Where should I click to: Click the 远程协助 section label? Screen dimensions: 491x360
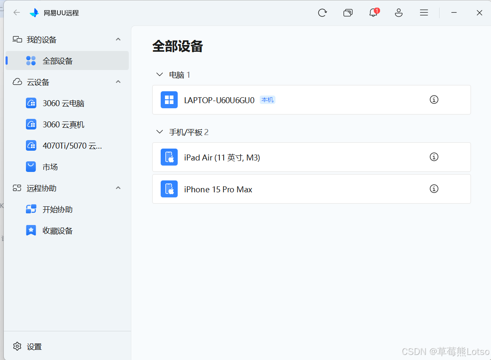tap(41, 188)
